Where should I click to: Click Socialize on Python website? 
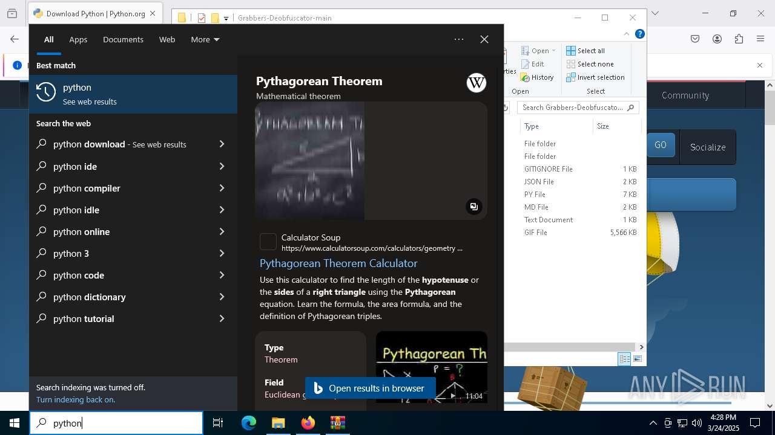[708, 147]
